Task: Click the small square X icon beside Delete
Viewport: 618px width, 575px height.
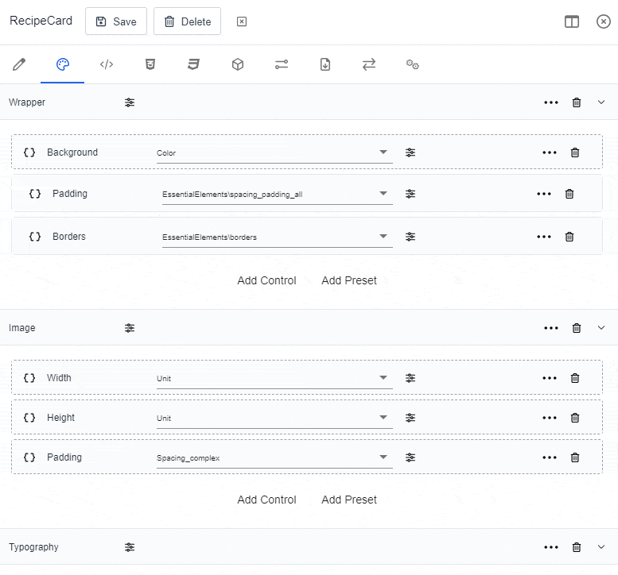Action: coord(242,21)
